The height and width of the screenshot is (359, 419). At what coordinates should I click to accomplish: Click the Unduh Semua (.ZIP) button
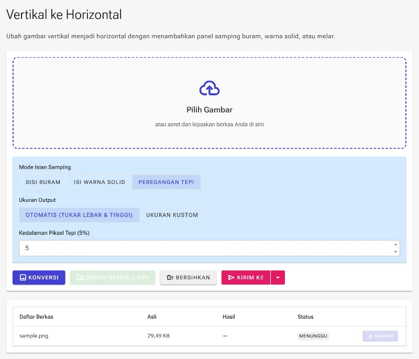coord(113,278)
